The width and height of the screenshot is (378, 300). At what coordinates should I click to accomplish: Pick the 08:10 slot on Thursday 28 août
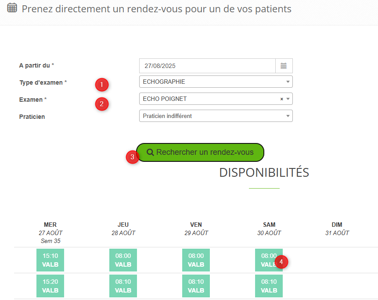[123, 286]
